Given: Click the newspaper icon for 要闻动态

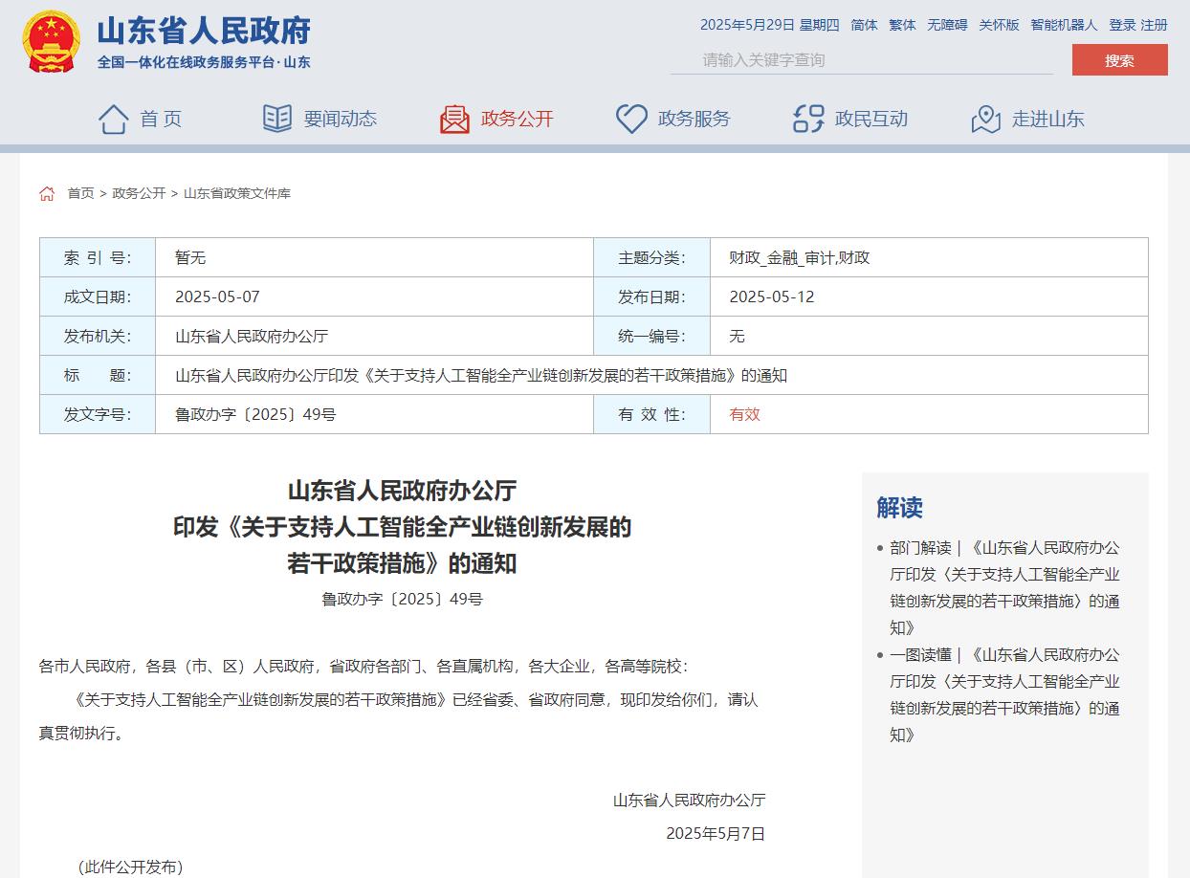Looking at the screenshot, I should coord(276,119).
